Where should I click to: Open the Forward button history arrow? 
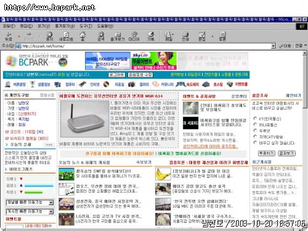coord(39,36)
